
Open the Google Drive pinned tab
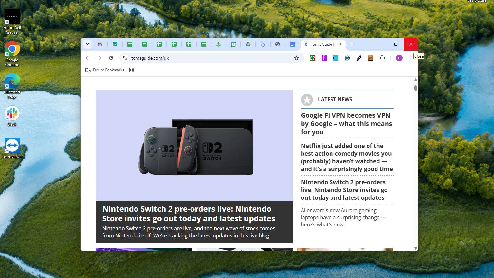(x=248, y=44)
